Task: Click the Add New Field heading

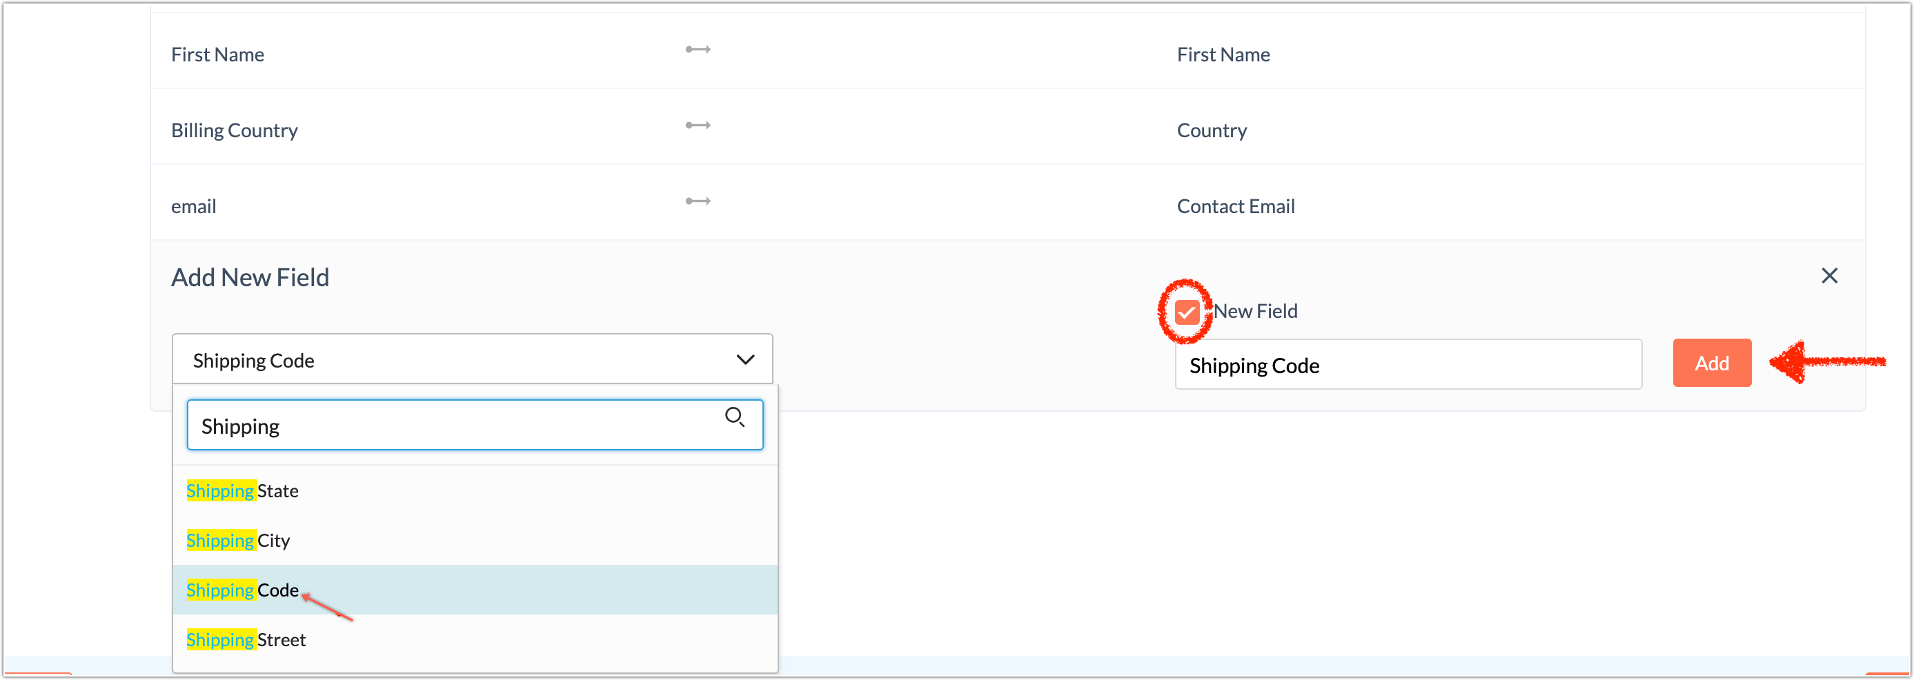Action: [x=250, y=277]
